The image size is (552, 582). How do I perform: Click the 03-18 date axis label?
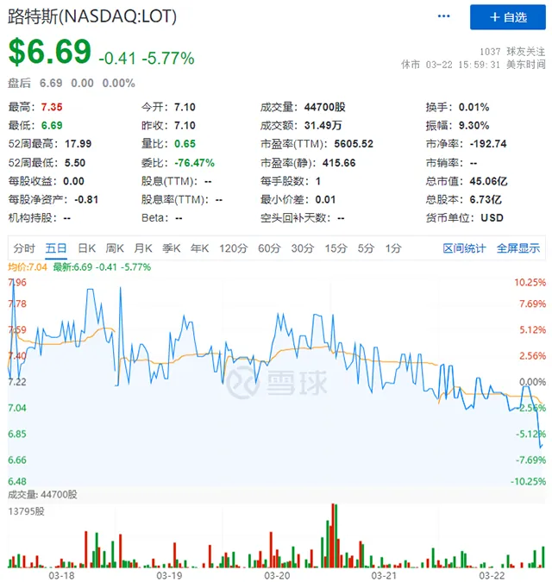61,575
